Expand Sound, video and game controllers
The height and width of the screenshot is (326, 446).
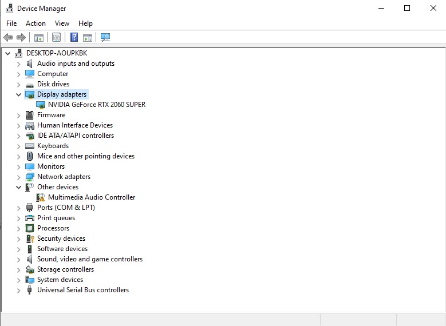tap(19, 259)
